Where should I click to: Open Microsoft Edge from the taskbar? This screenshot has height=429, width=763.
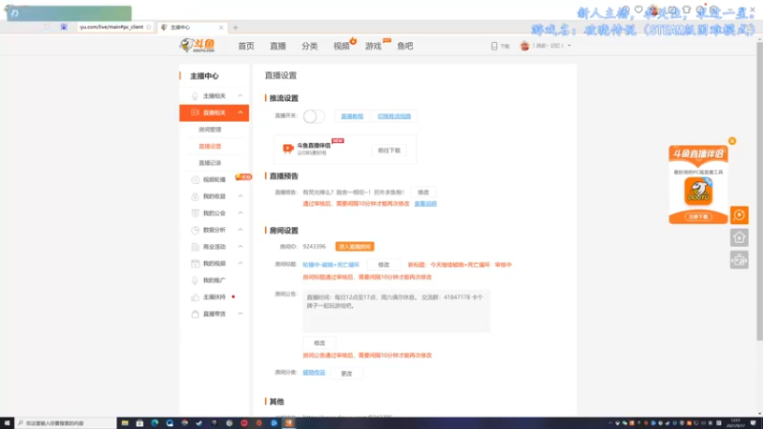(155, 423)
